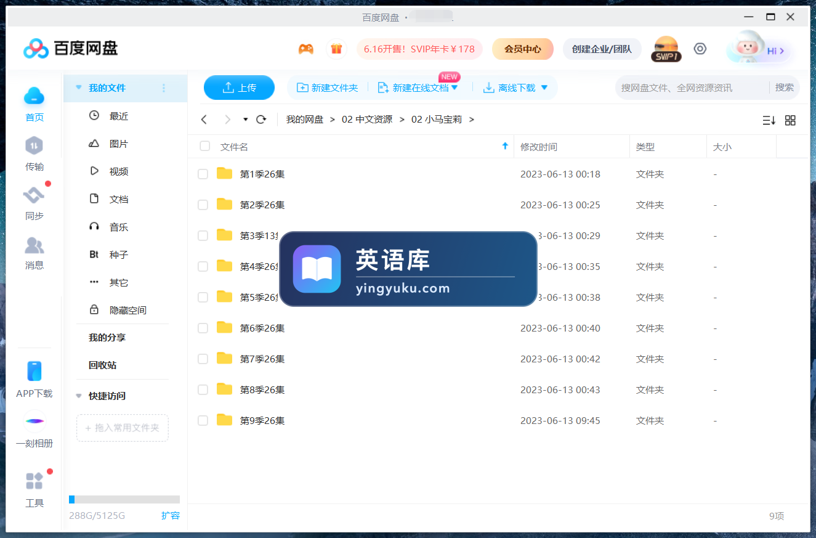Check the box for 第8季26集
This screenshot has height=538, width=816.
[203, 389]
